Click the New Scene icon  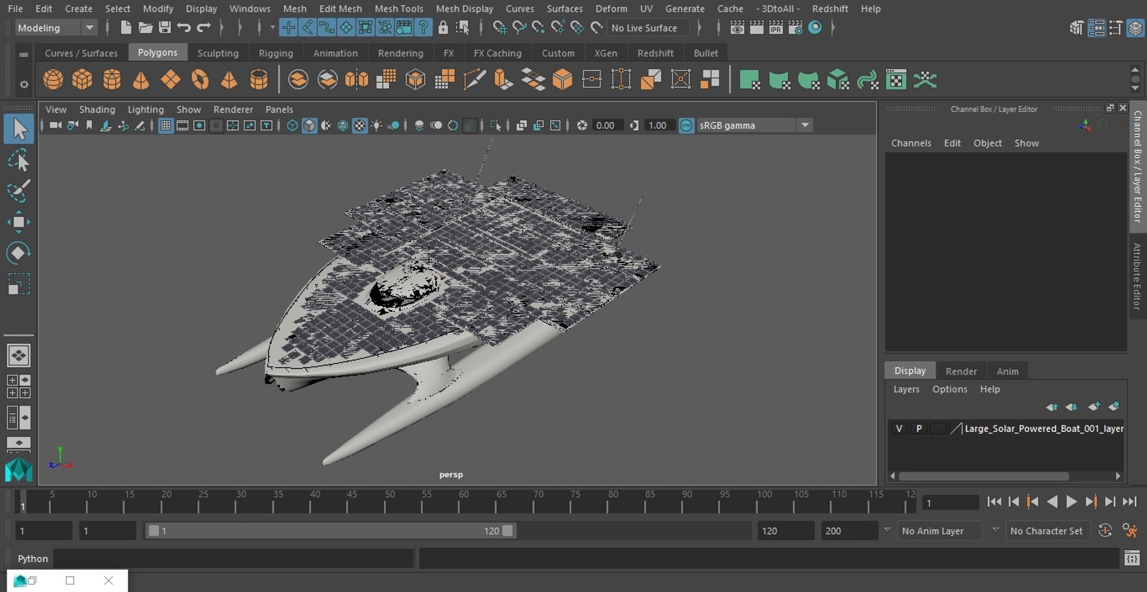pos(125,27)
